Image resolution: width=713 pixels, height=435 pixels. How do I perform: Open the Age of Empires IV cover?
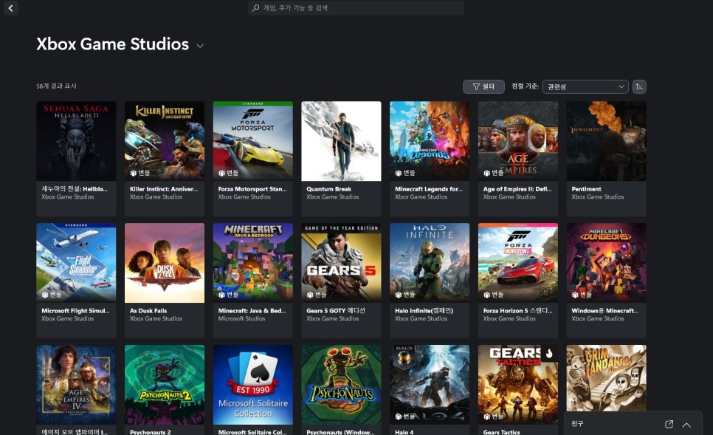point(76,385)
